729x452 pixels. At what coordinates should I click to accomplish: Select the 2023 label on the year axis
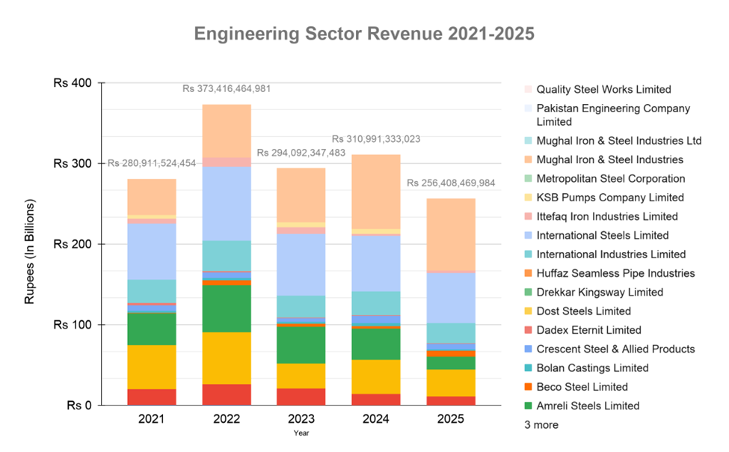pos(301,419)
